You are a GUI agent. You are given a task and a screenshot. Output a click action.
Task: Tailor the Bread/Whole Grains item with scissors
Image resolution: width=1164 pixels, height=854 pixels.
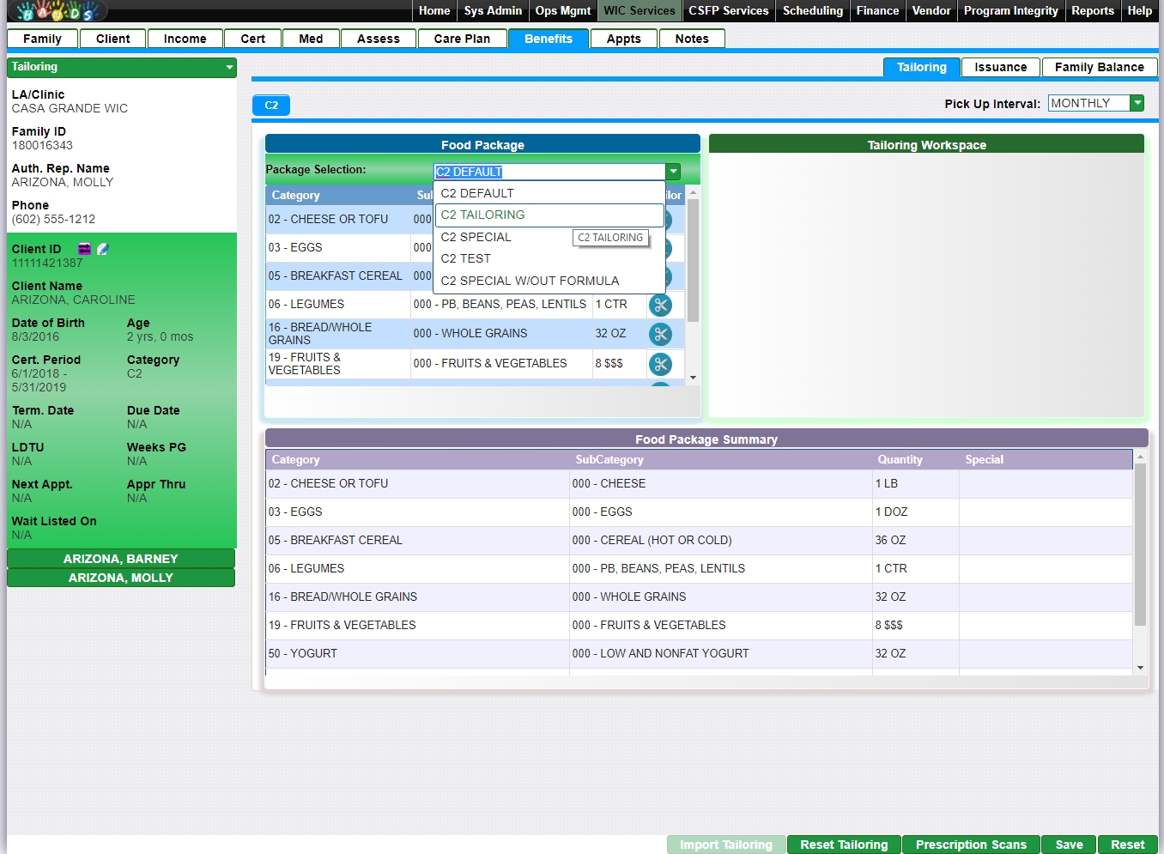[x=660, y=334]
